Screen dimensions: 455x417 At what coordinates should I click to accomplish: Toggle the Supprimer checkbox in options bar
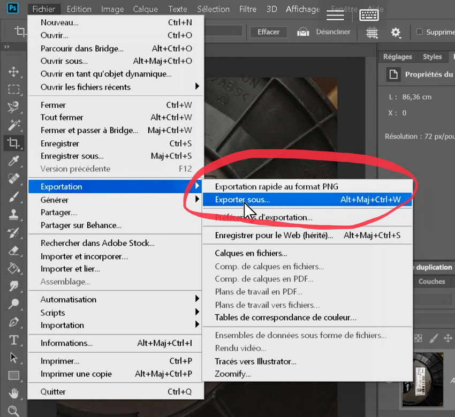pyautogui.click(x=419, y=32)
